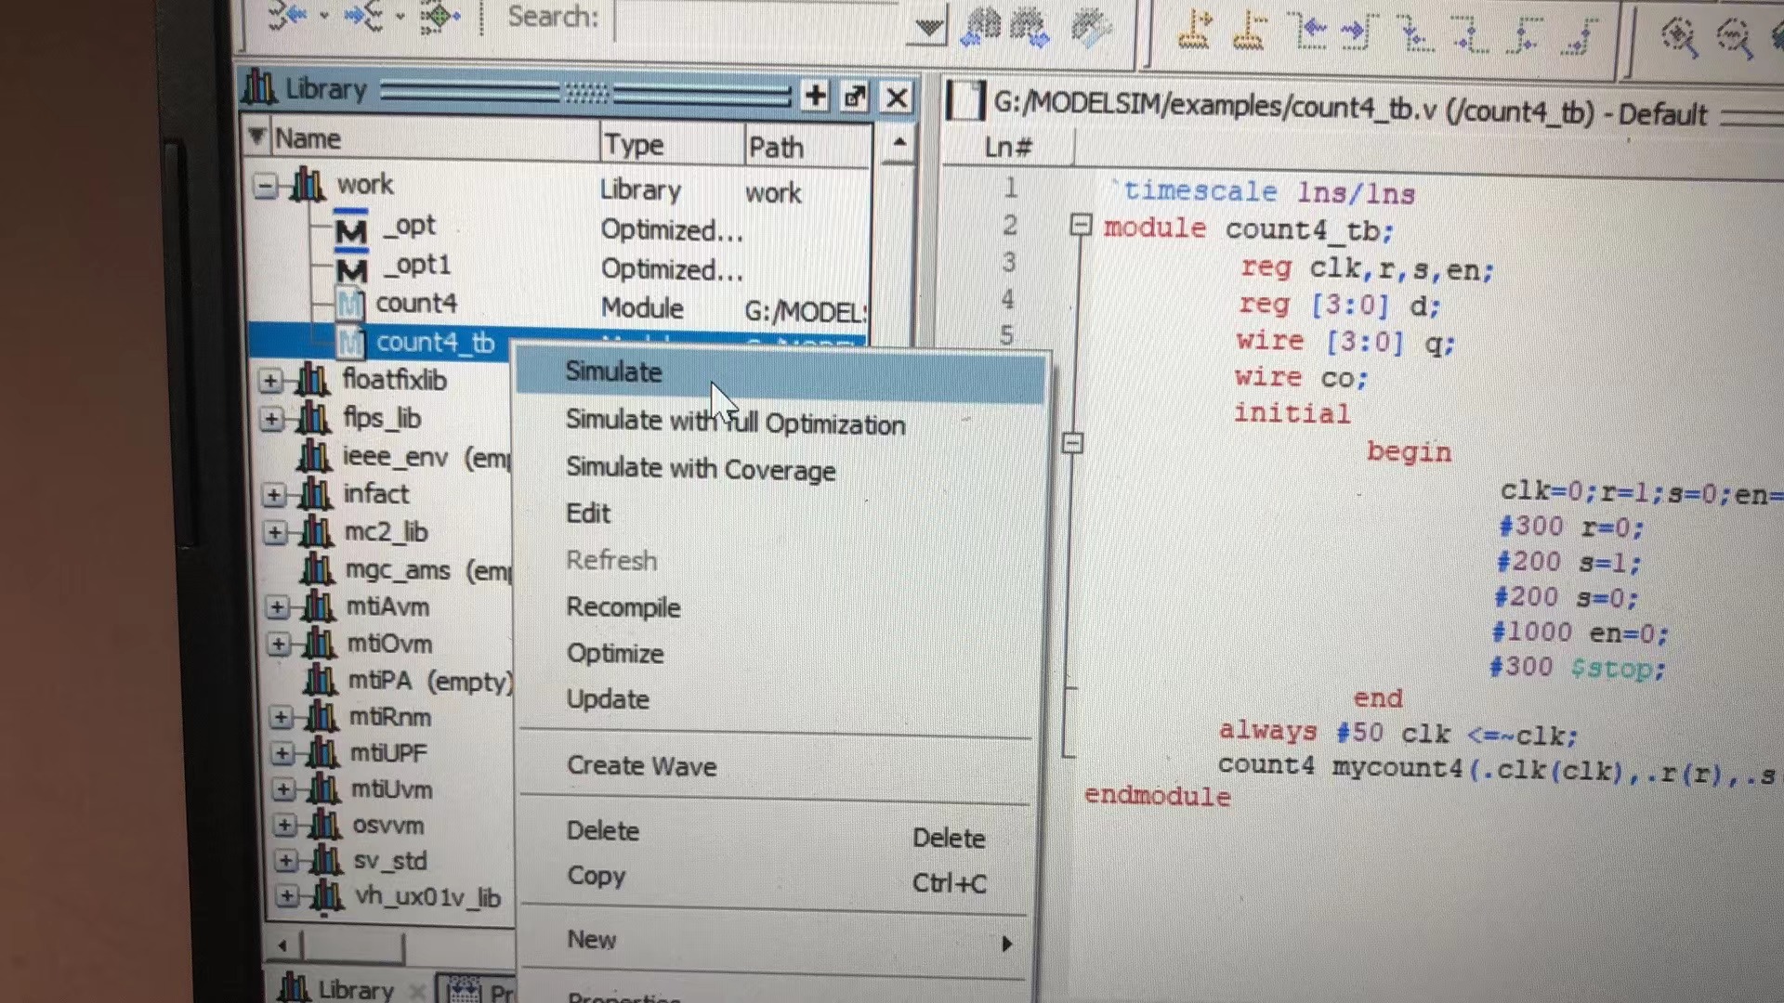Choose Simulate from context menu
Image resolution: width=1784 pixels, height=1003 pixels.
(x=613, y=372)
